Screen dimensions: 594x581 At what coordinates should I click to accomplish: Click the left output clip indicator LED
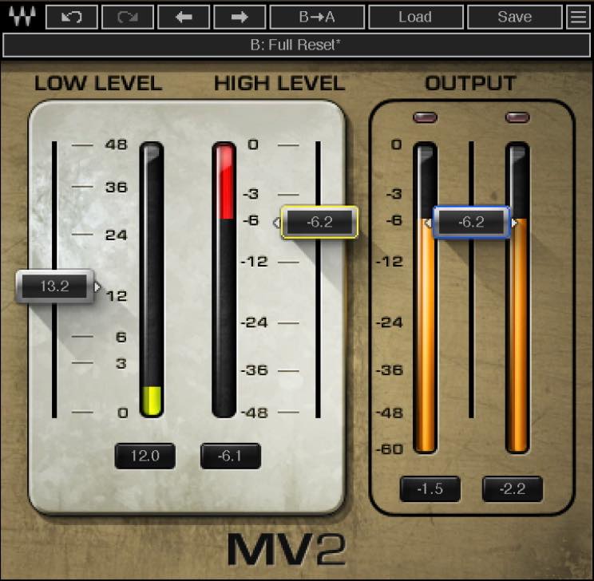425,117
